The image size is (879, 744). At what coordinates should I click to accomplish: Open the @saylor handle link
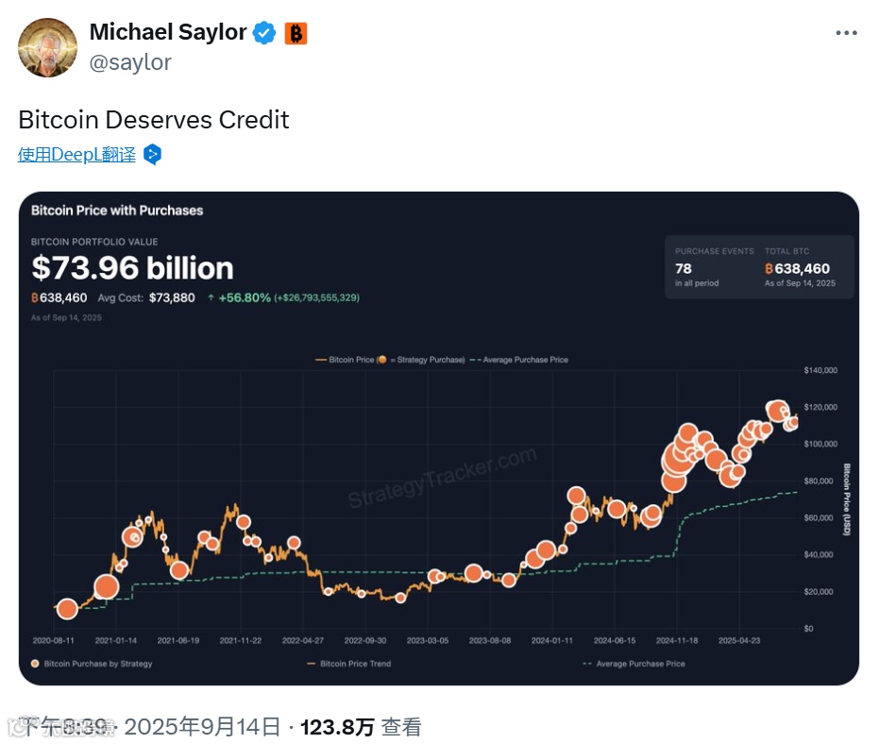130,62
